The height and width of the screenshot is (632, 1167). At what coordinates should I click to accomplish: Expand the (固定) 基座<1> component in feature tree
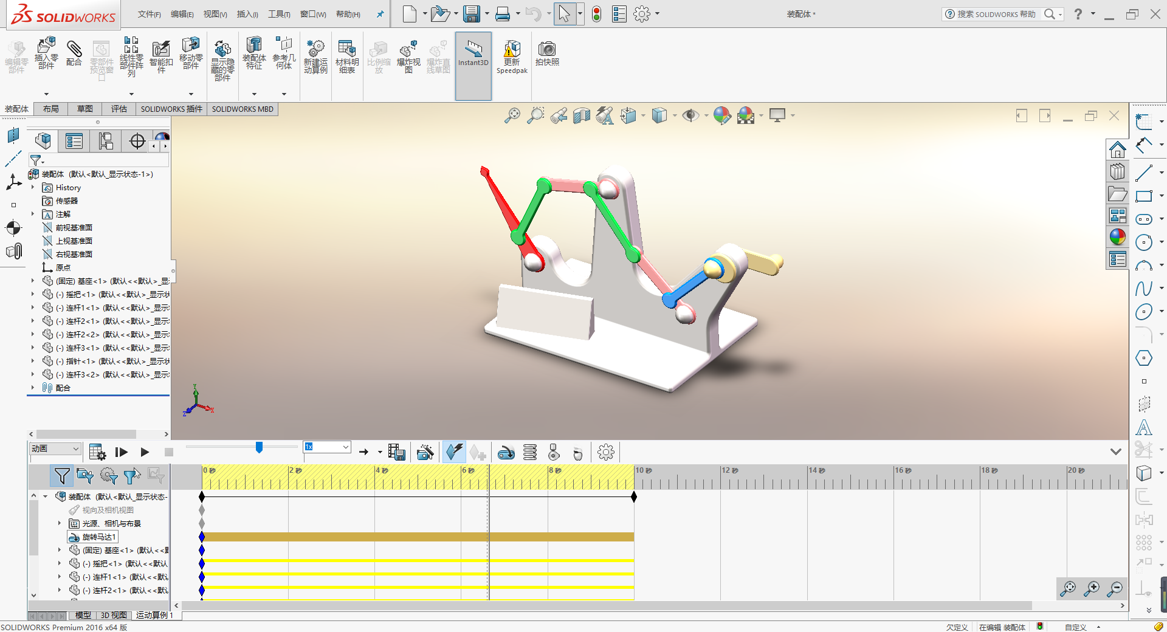(33, 281)
